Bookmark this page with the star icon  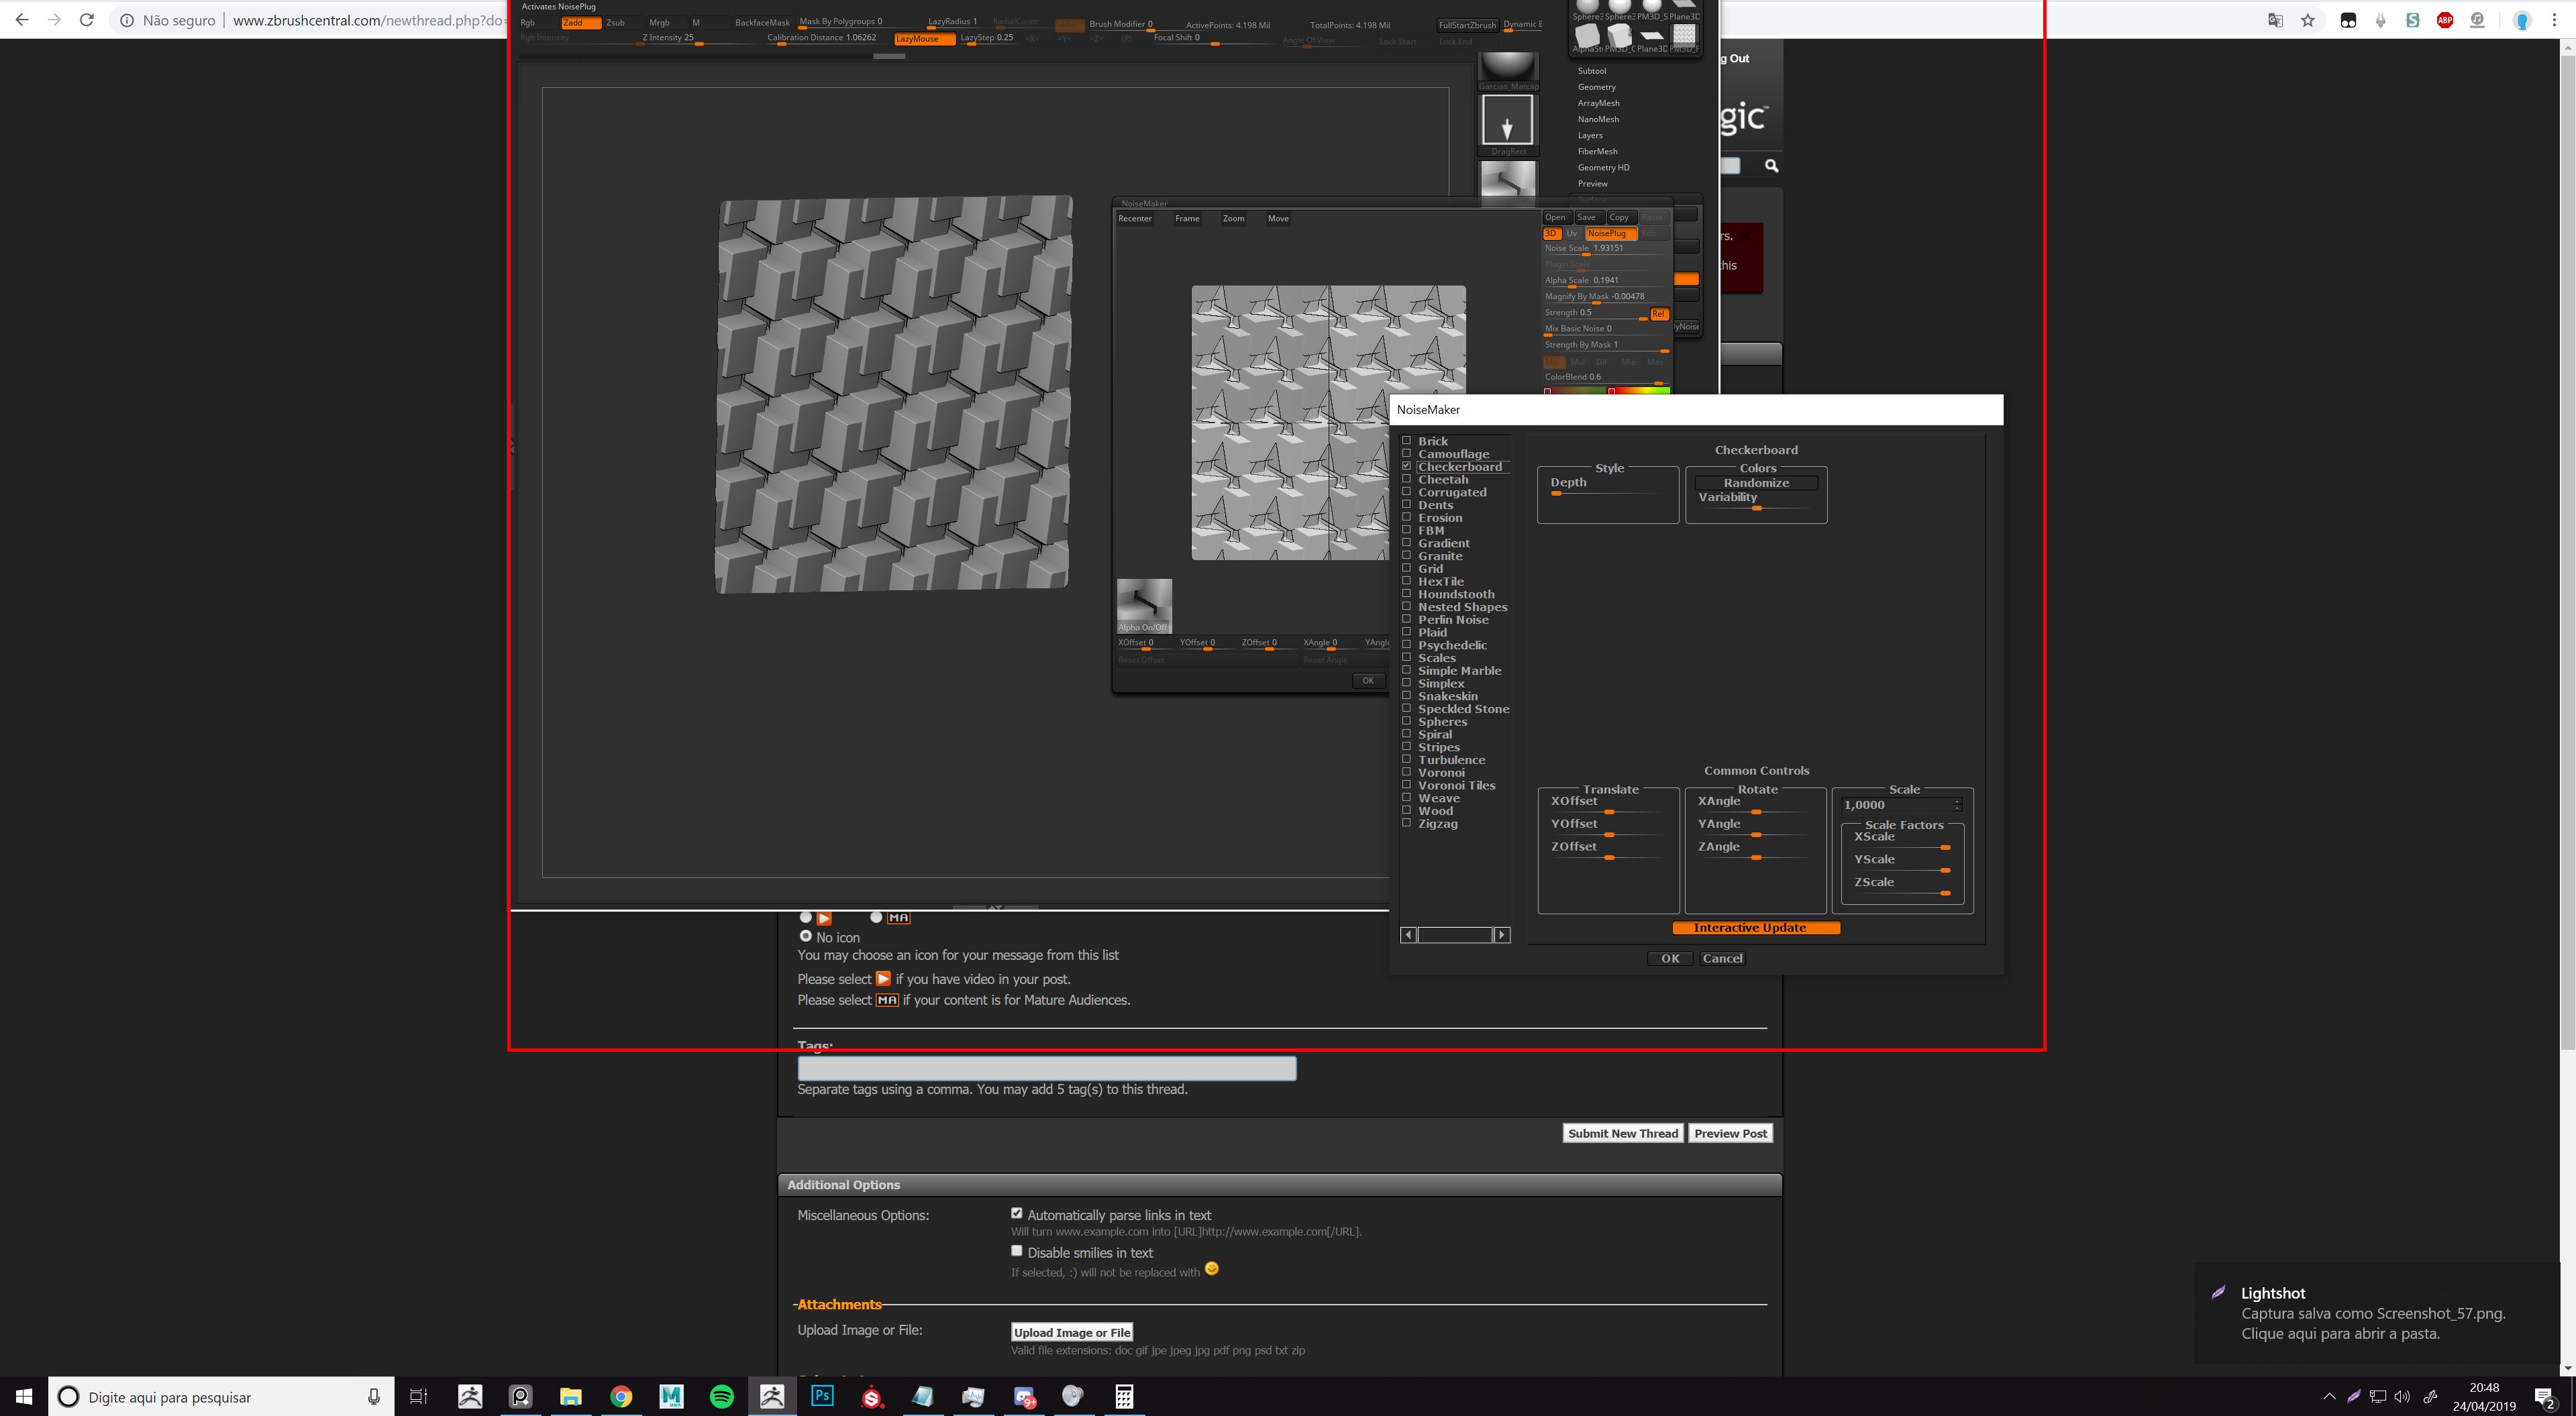click(2308, 20)
